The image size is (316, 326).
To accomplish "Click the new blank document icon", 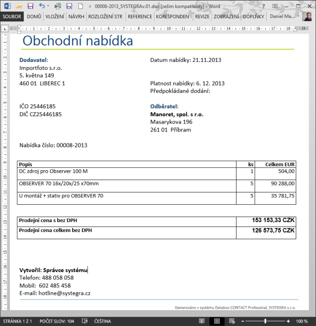I will [80, 6].
